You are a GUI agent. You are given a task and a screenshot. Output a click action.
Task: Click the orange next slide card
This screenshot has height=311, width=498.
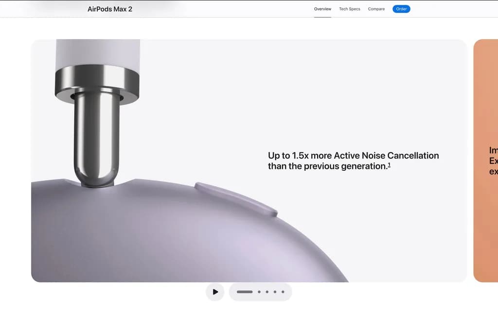pyautogui.click(x=486, y=161)
